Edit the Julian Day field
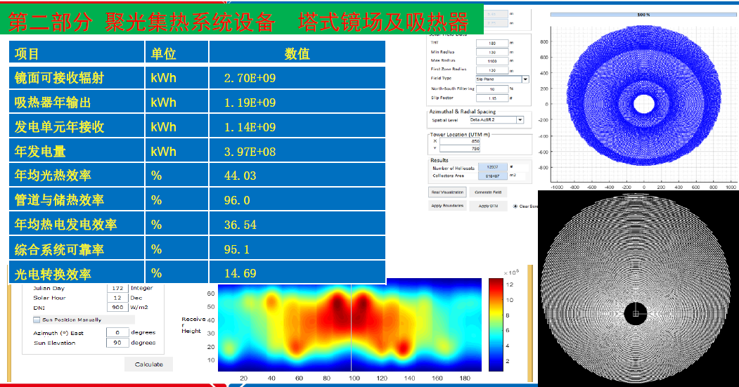The image size is (739, 387). point(117,288)
